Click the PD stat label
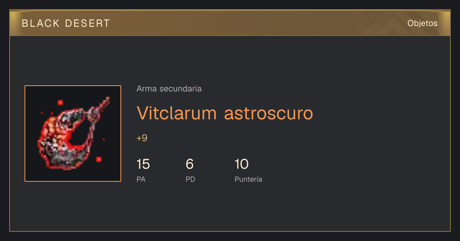 (x=190, y=179)
